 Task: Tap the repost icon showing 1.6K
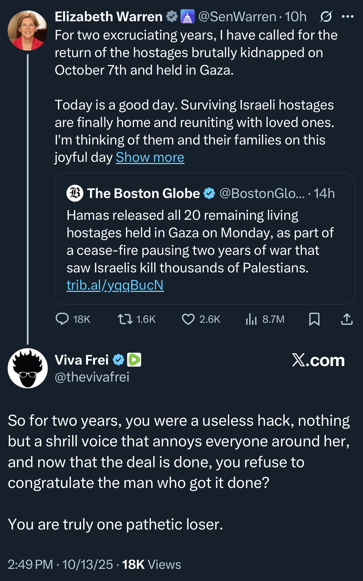[x=125, y=319]
